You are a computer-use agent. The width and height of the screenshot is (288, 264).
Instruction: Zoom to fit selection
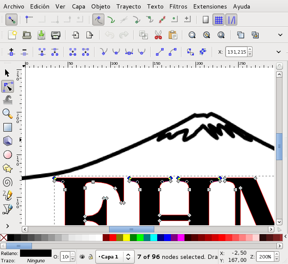coord(192,35)
